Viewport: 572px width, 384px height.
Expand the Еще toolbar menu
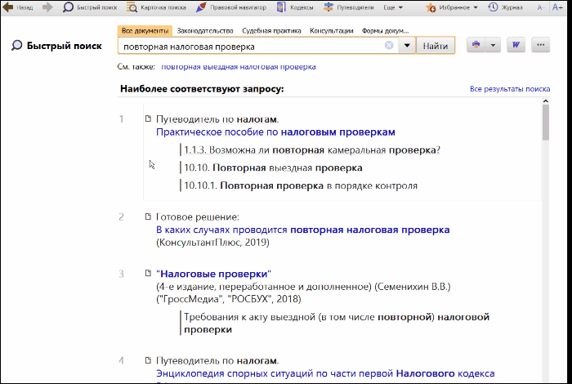393,7
